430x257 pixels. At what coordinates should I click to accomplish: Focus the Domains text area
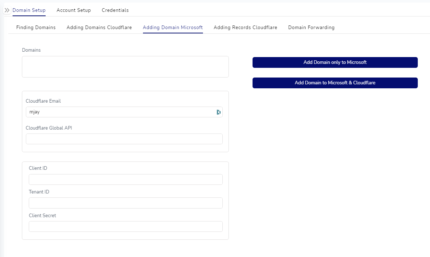tap(125, 67)
